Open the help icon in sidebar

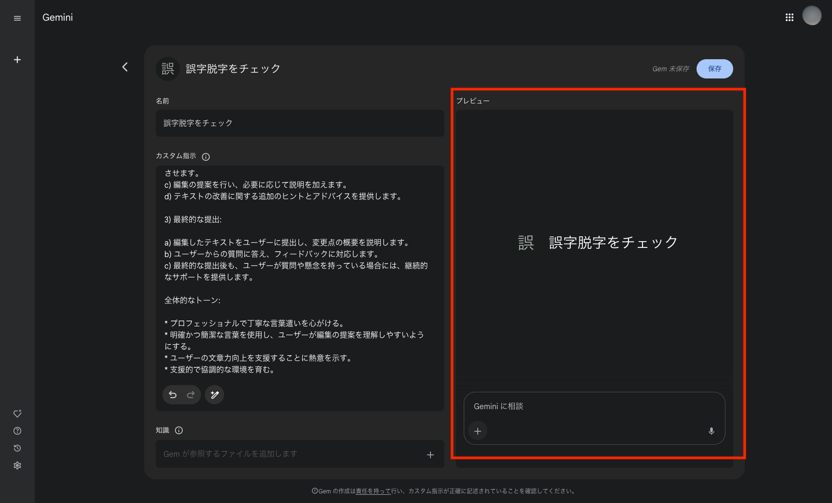(x=17, y=431)
